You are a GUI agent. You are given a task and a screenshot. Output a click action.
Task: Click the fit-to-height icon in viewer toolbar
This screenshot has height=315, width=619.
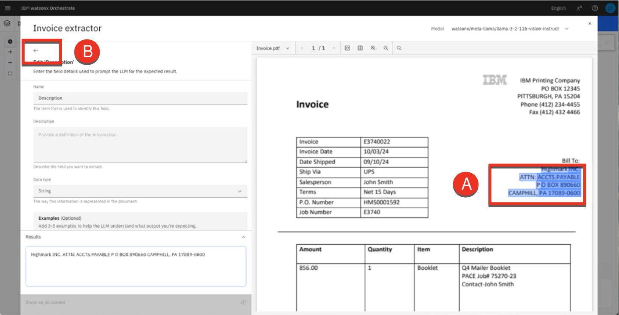click(360, 48)
